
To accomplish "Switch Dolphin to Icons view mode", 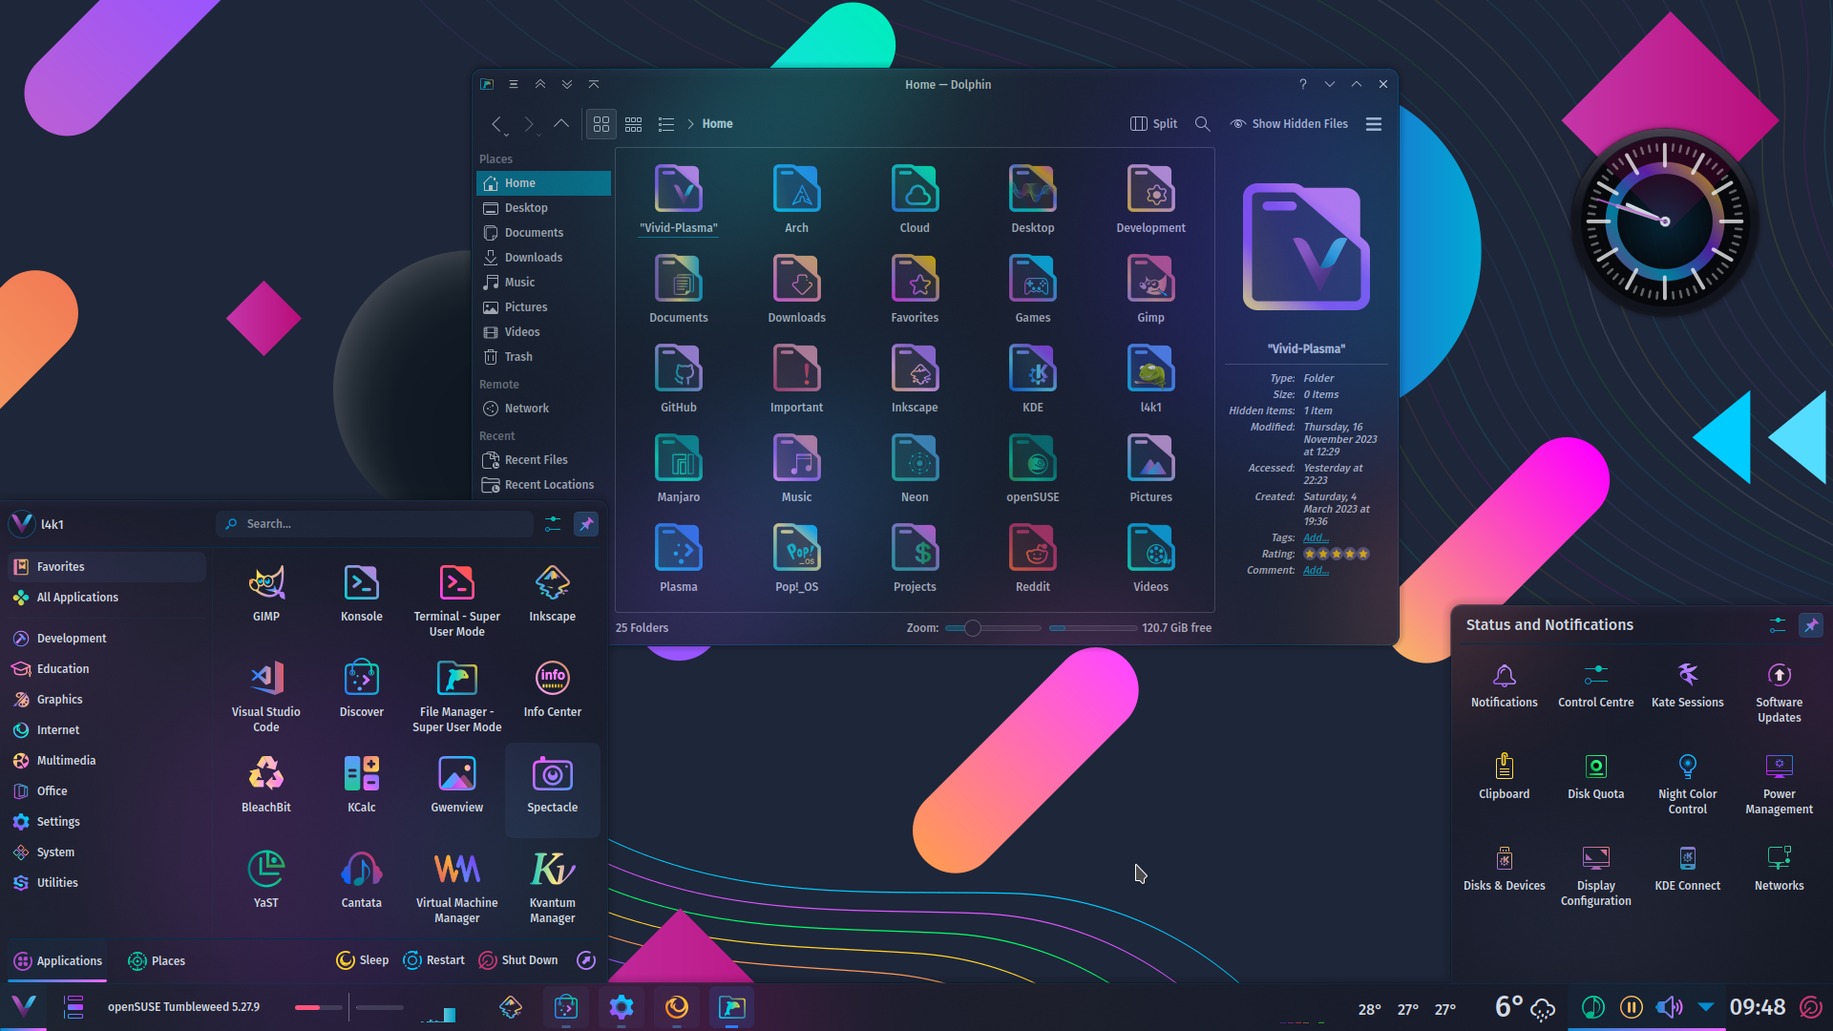I will tap(601, 124).
